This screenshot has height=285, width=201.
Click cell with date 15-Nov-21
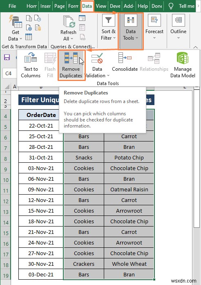click(41, 211)
